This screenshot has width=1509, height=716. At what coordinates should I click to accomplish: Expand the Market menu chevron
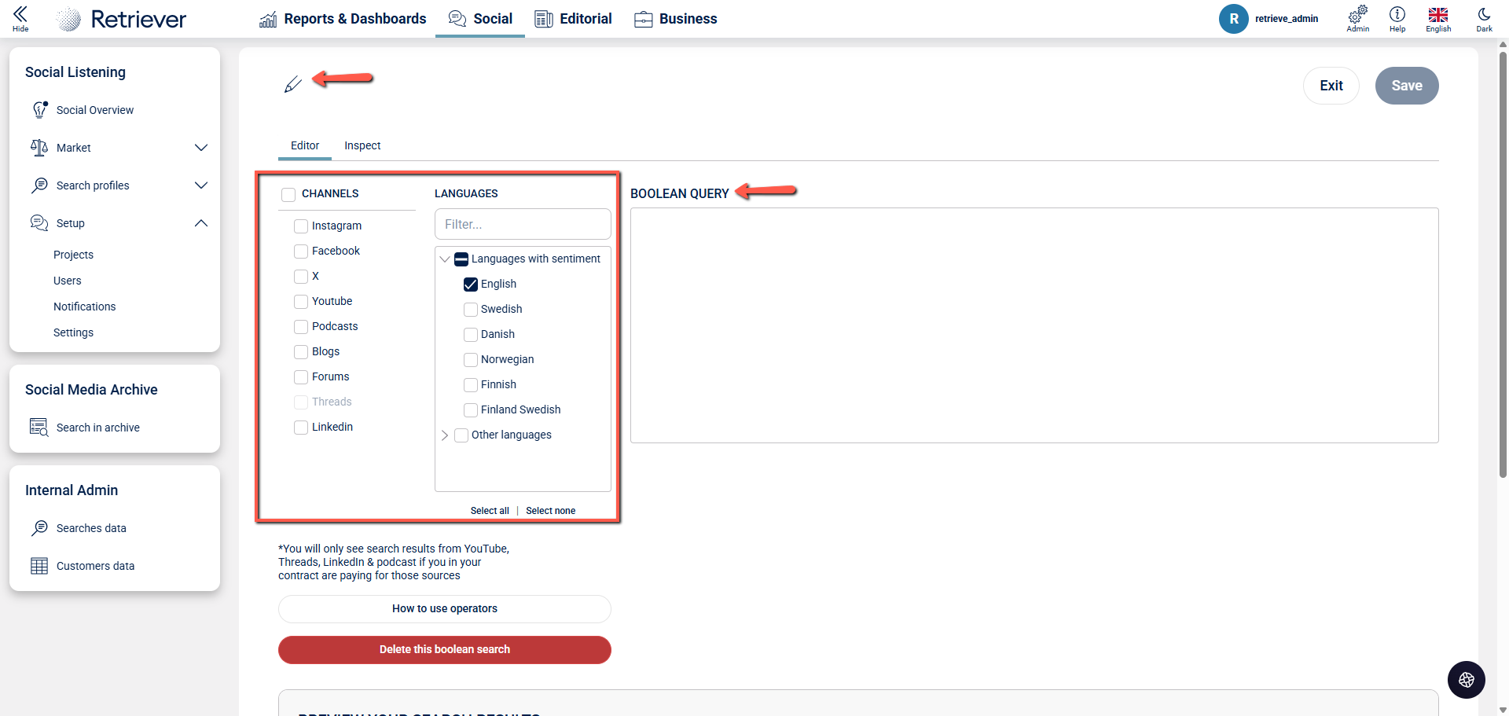pyautogui.click(x=201, y=148)
